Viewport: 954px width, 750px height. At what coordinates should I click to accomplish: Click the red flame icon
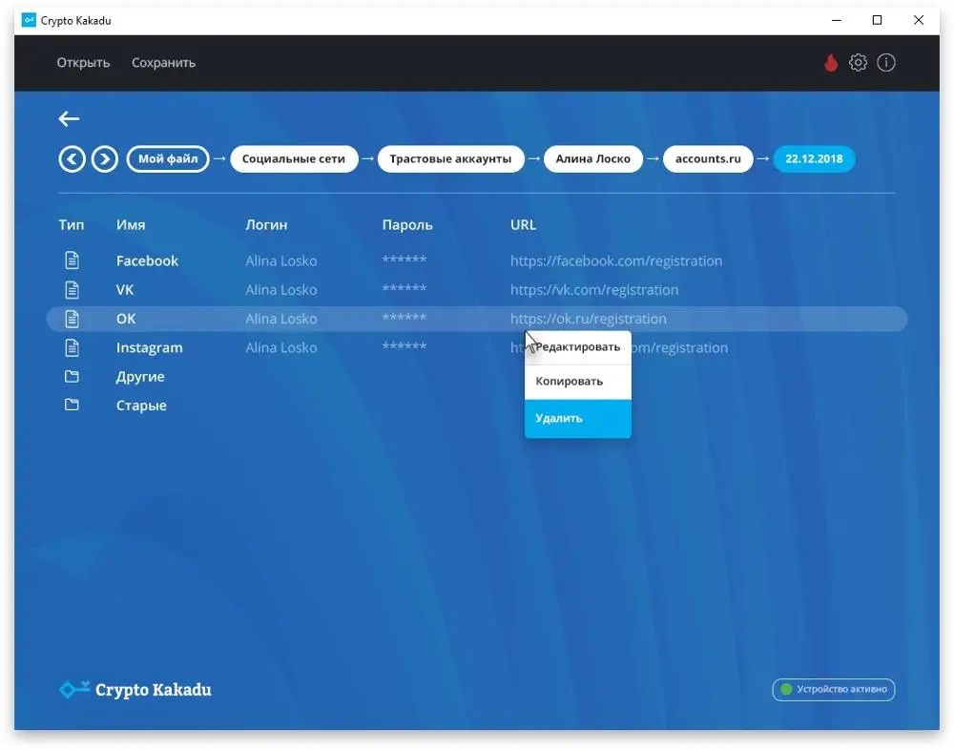[831, 62]
